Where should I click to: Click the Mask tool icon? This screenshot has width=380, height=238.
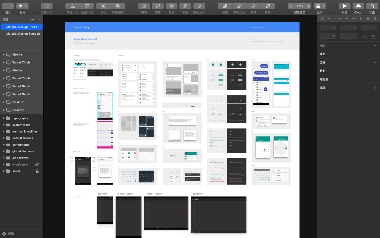pos(172,6)
